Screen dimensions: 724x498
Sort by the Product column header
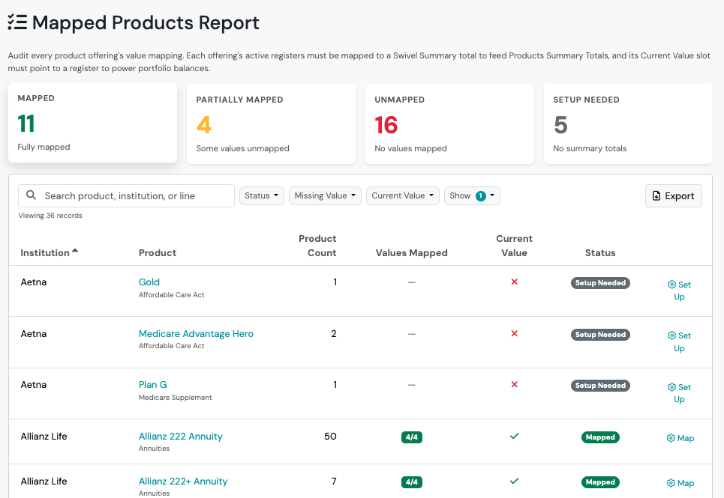tap(158, 252)
